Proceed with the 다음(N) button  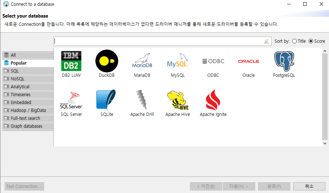point(239,186)
